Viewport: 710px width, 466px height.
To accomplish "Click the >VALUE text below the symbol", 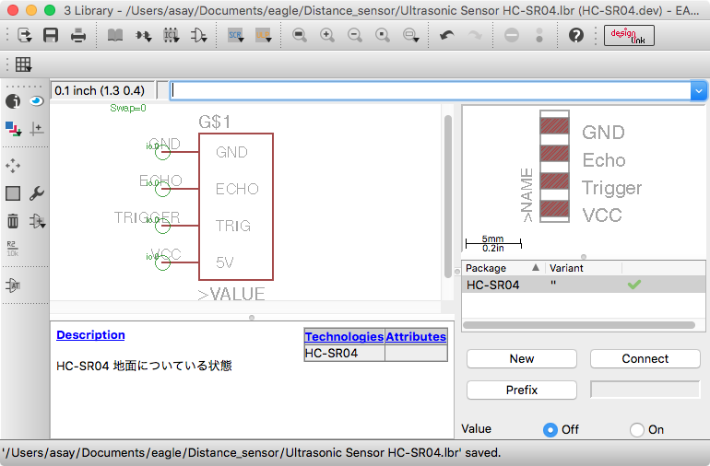I will tap(231, 294).
